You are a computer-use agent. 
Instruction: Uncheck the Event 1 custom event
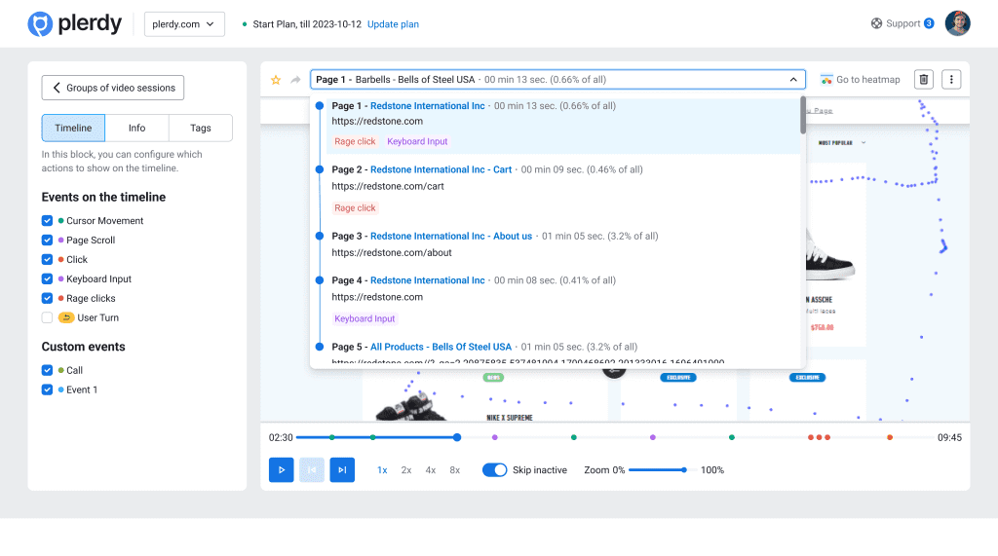pyautogui.click(x=47, y=389)
